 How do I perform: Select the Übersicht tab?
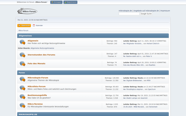coord(24,25)
